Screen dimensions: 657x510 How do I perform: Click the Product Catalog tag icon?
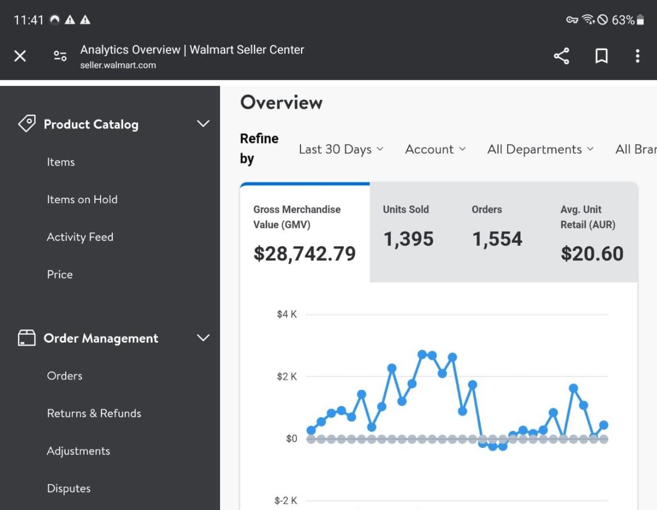point(26,124)
